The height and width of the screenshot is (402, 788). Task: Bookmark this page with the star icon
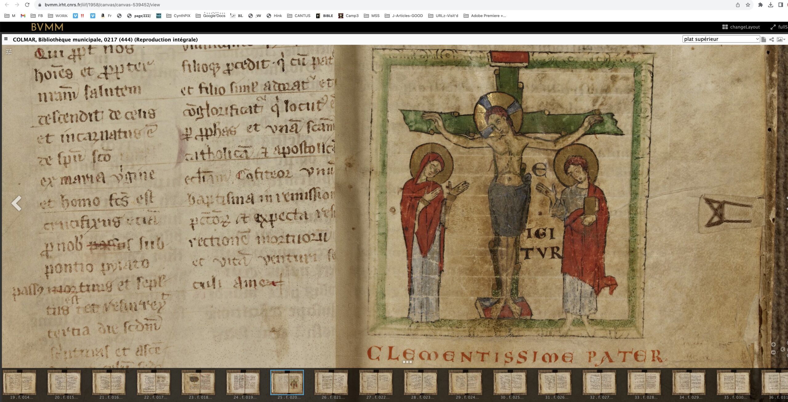point(748,5)
